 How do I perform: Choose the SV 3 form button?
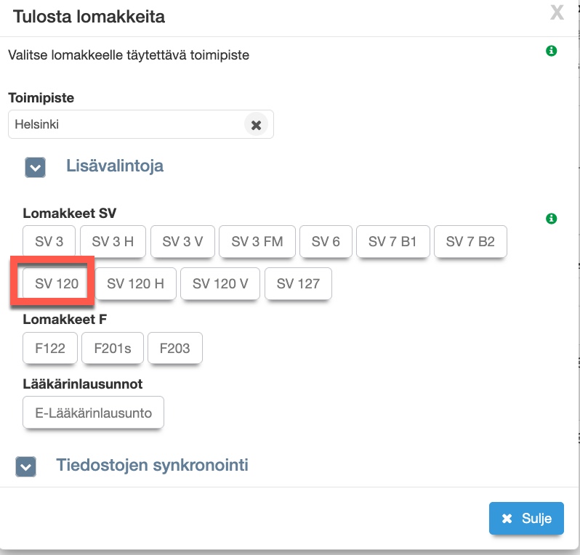click(x=49, y=242)
